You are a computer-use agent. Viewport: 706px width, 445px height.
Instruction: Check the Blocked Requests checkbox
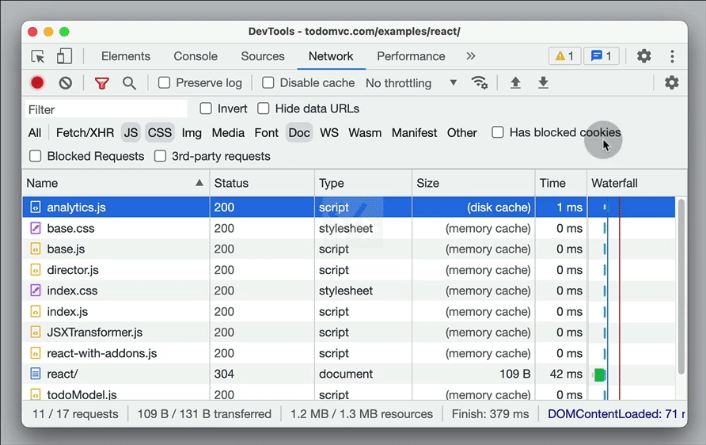click(x=35, y=156)
